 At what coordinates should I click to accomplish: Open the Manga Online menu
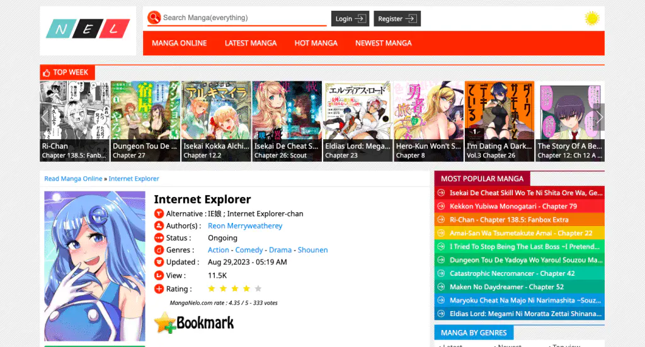coord(180,43)
